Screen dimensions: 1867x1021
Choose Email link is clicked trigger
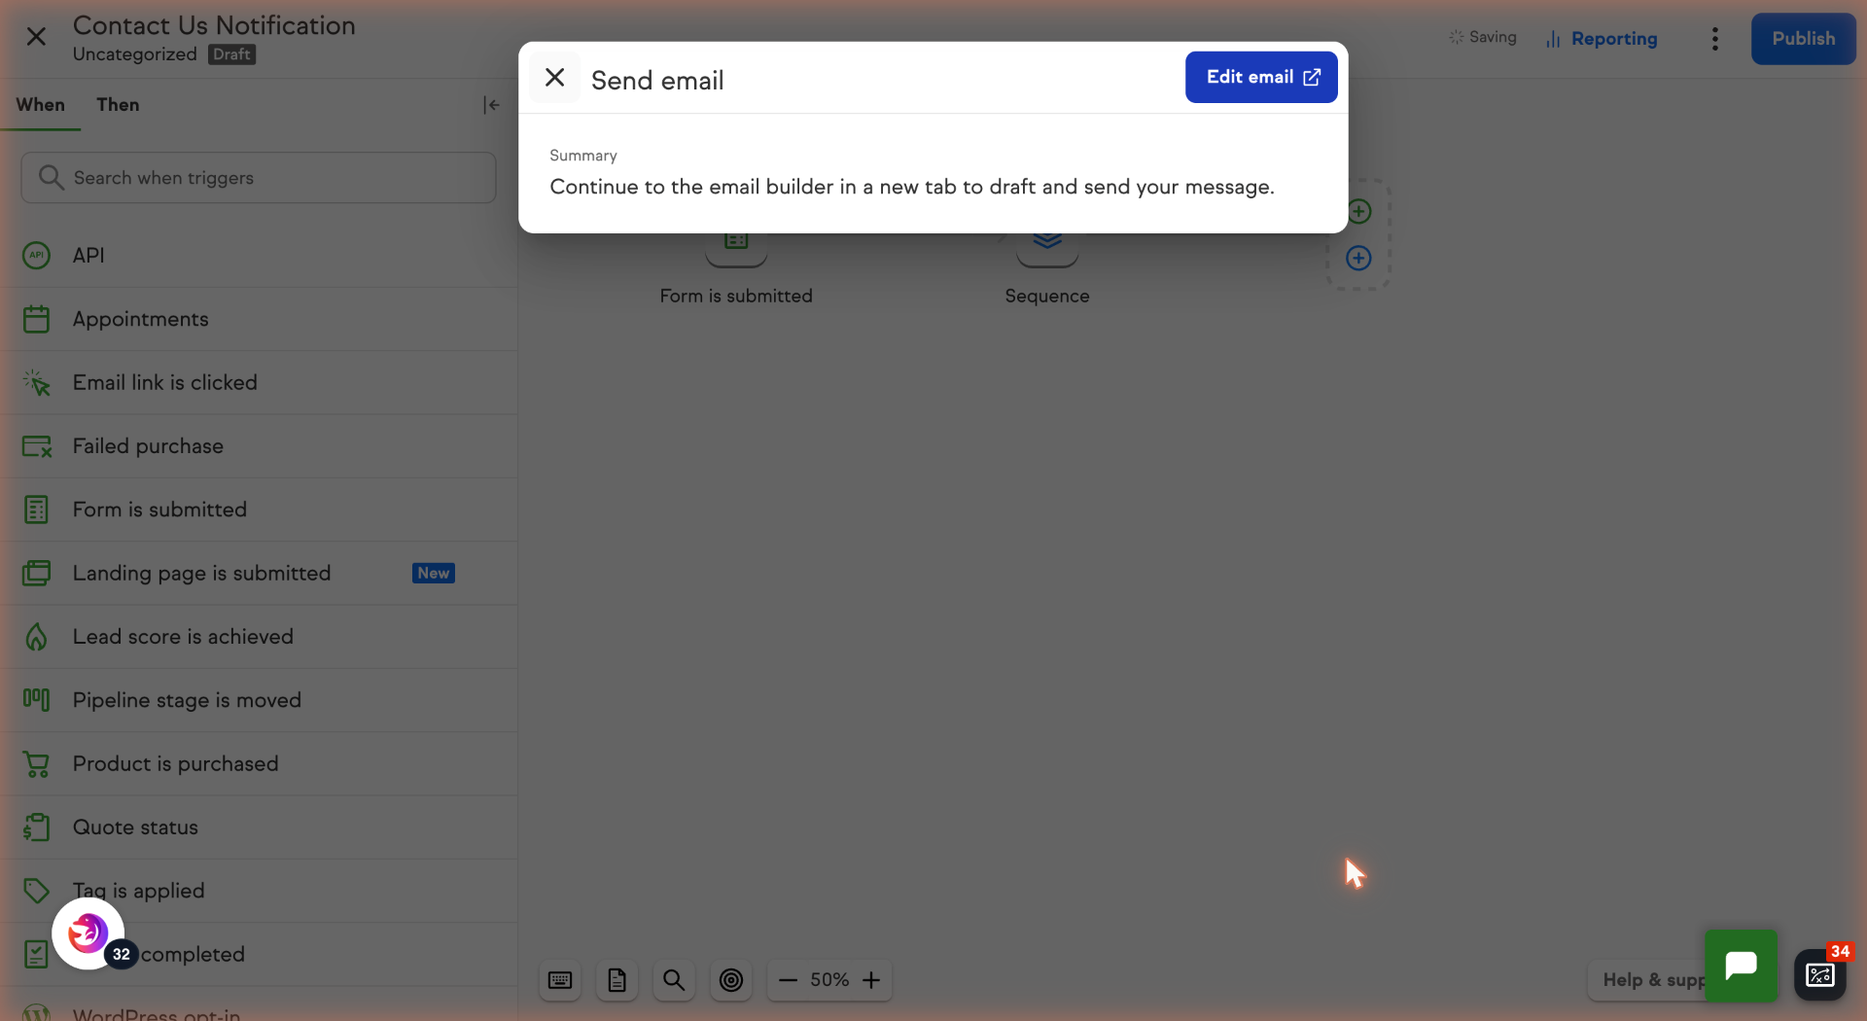[259, 383]
